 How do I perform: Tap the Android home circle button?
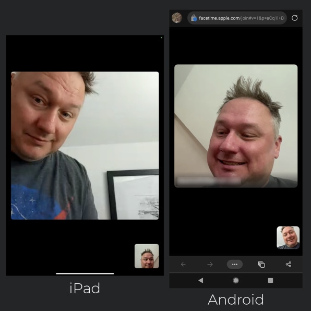236,280
